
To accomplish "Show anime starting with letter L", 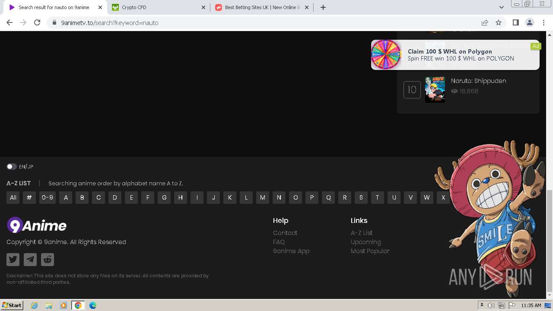I will (246, 197).
